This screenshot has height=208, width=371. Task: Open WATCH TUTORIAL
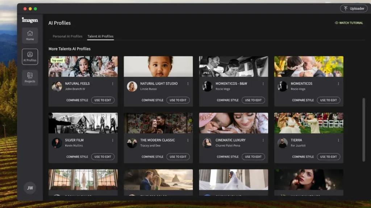pos(350,23)
